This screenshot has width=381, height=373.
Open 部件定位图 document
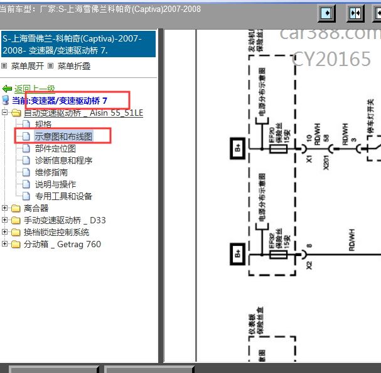pyautogui.click(x=55, y=148)
